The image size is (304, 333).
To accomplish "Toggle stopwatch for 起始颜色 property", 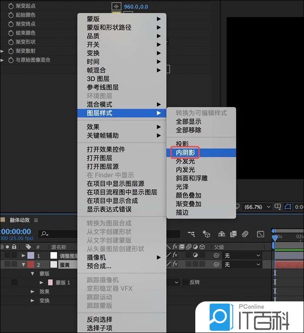I will 11,15.
